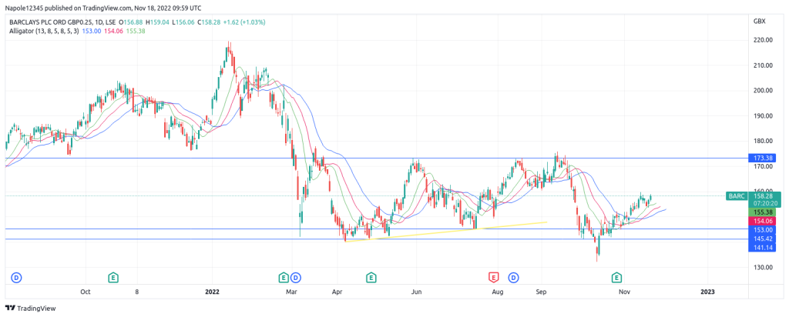
Task: Click the blue dividend marker after Aug
Action: (x=513, y=277)
